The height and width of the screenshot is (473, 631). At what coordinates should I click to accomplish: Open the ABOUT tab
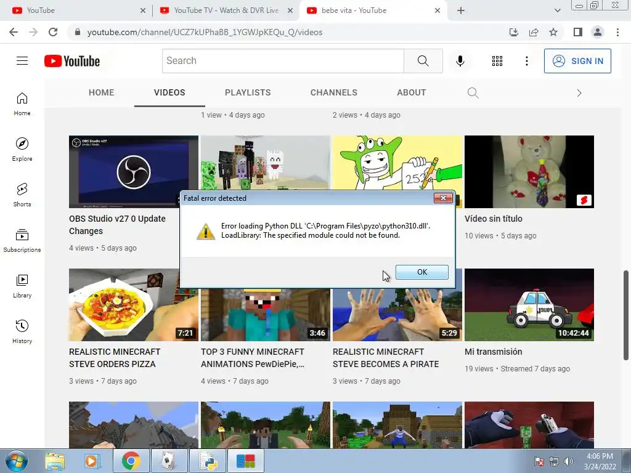(x=411, y=92)
